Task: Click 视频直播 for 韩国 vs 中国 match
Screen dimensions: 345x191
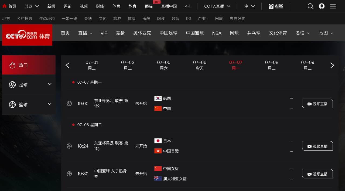Action: (x=317, y=104)
